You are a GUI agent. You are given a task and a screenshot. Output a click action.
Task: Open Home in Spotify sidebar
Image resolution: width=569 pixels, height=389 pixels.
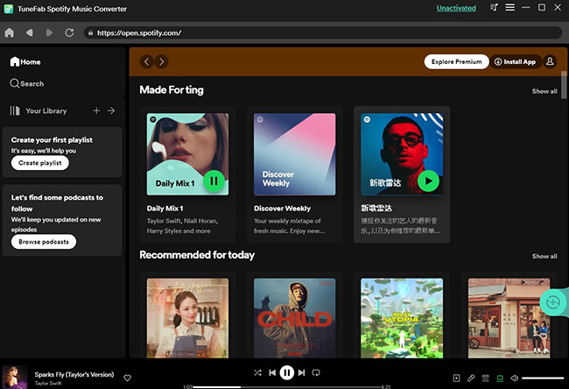tap(25, 61)
